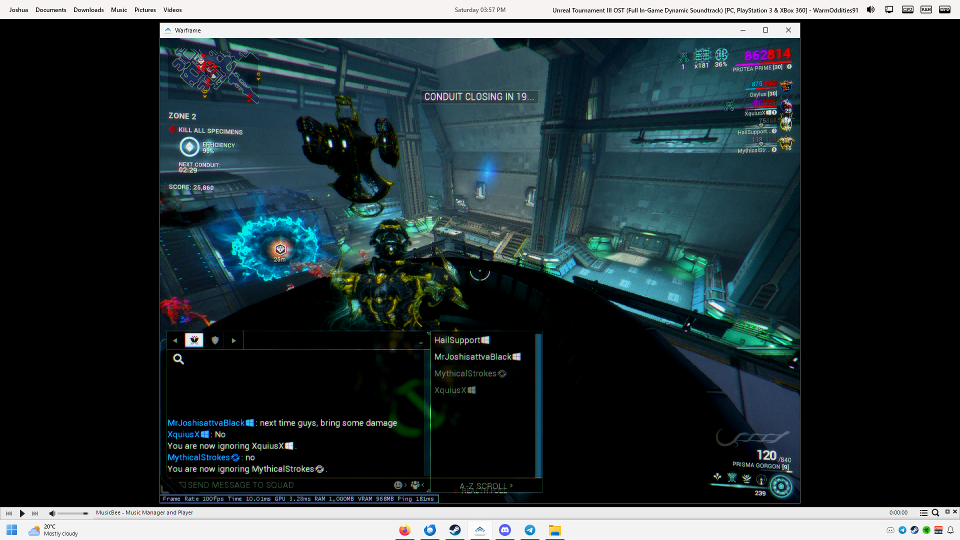This screenshot has height=540, width=960.
Task: Select HailSupport in the player list
Action: click(462, 340)
